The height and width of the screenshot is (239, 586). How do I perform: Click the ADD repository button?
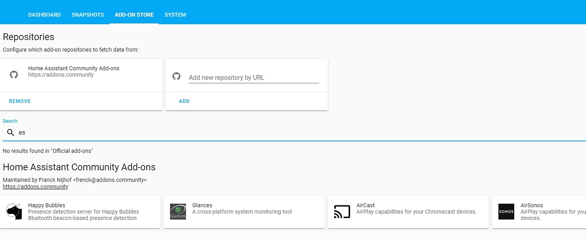point(184,101)
